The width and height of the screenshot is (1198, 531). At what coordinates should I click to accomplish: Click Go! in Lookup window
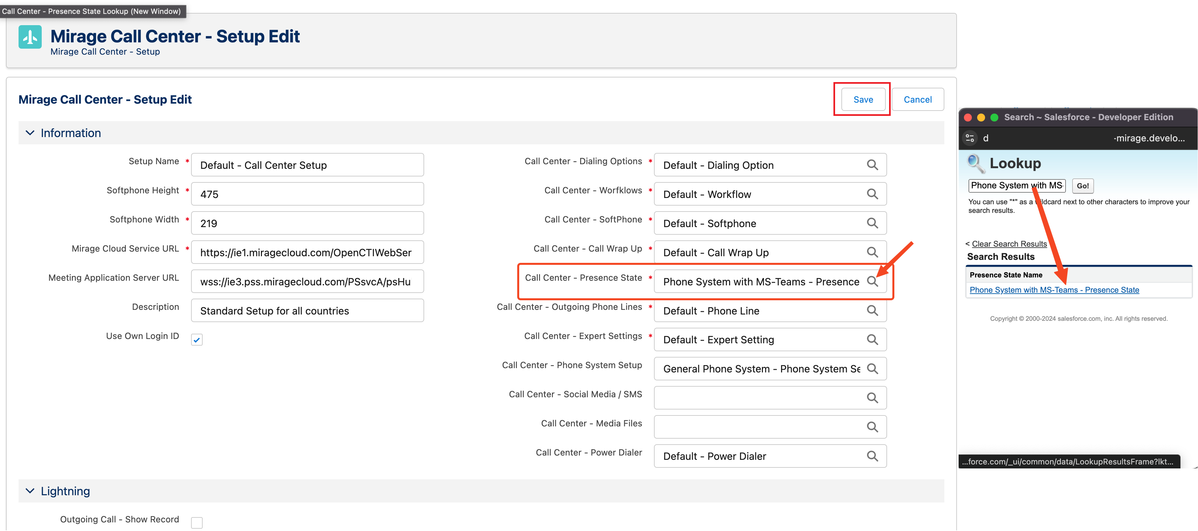(1083, 185)
